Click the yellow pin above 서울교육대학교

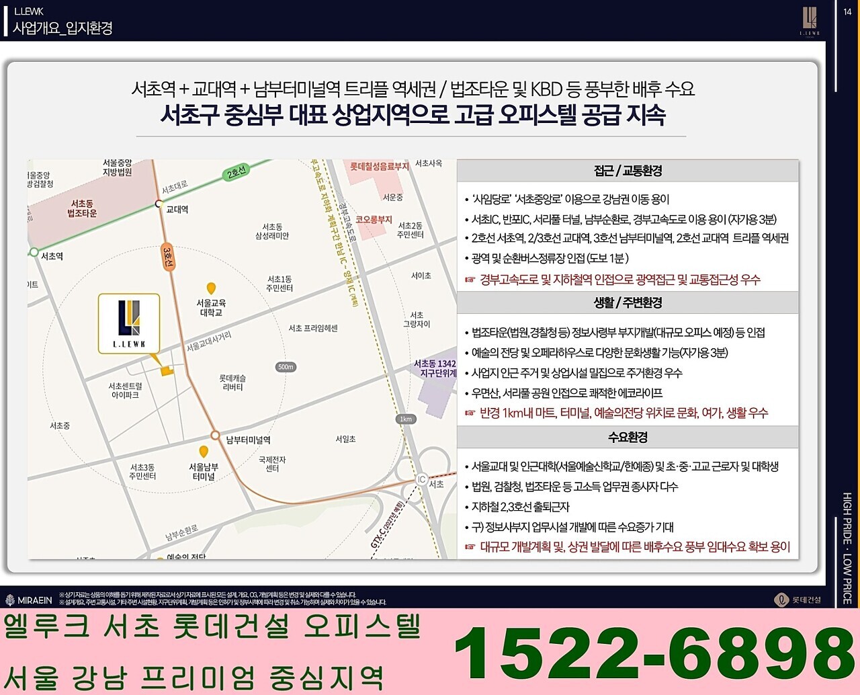pos(211,288)
